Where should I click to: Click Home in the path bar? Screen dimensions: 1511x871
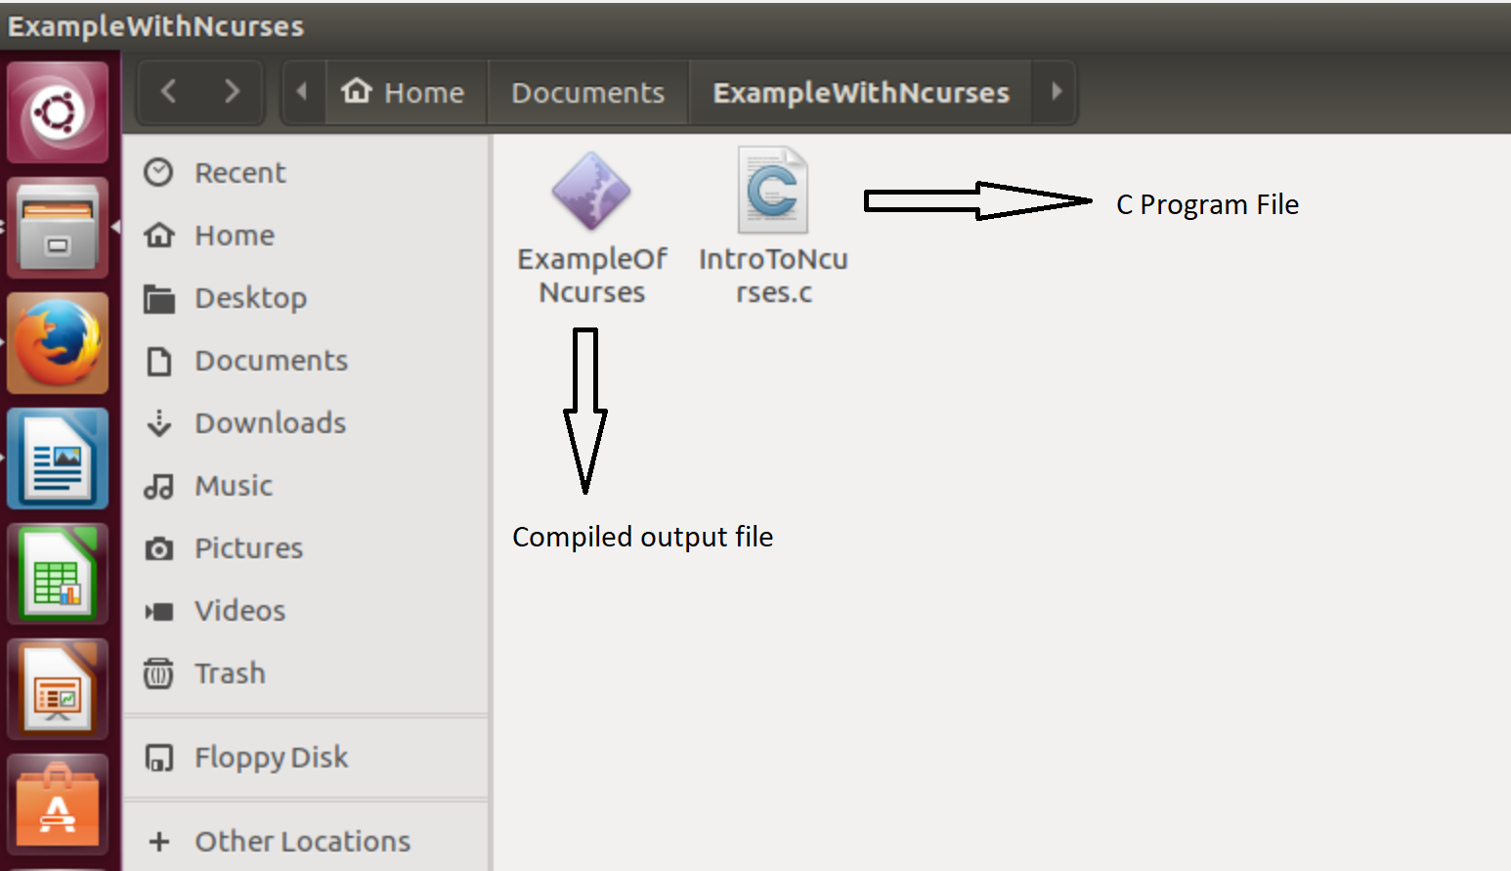(x=404, y=92)
